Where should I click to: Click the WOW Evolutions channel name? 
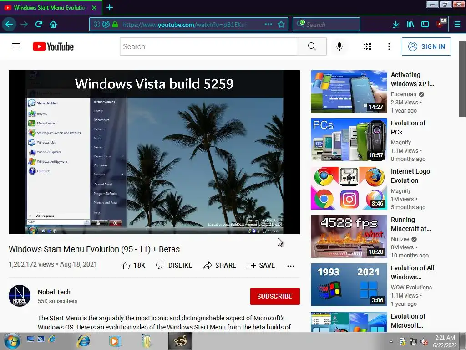point(411,287)
